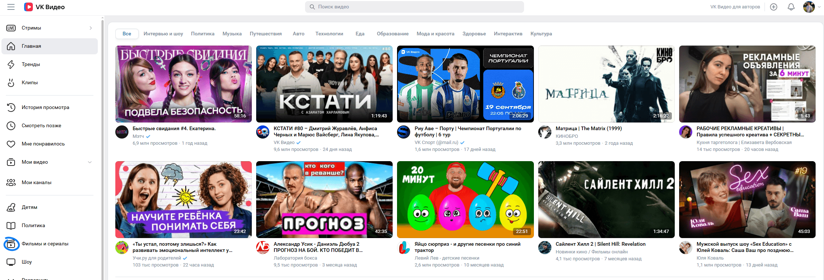The image size is (824, 280).
Task: Play the Научите ребёнка понимать себя thumbnail
Action: pos(184,199)
